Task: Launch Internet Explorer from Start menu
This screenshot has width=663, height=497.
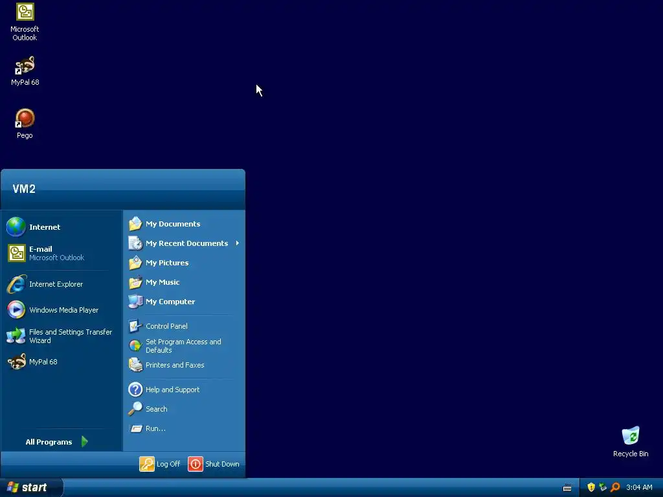Action: 62,284
